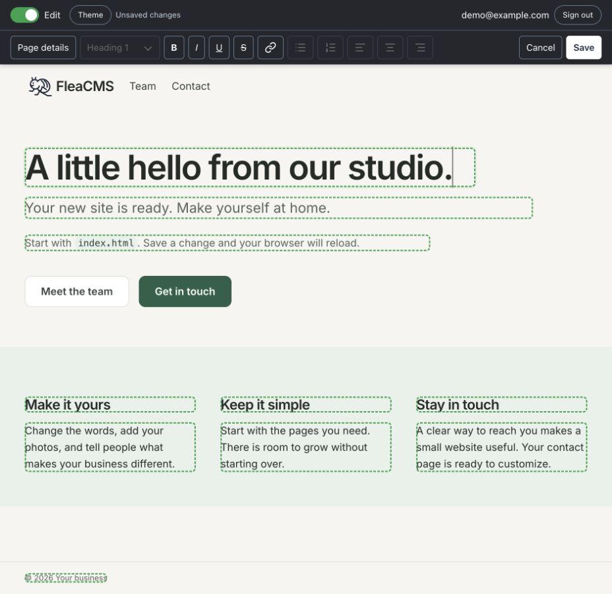The height and width of the screenshot is (594, 612).
Task: Choose the align center icon
Action: tap(390, 48)
